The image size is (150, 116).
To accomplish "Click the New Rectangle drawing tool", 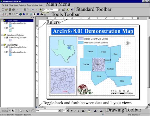I will click(x=21, y=111).
